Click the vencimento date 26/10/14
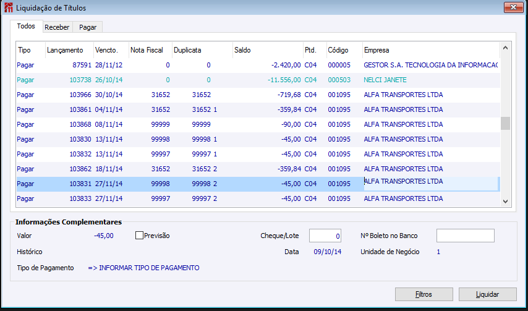Screen dimensions: 528x311 coord(109,80)
